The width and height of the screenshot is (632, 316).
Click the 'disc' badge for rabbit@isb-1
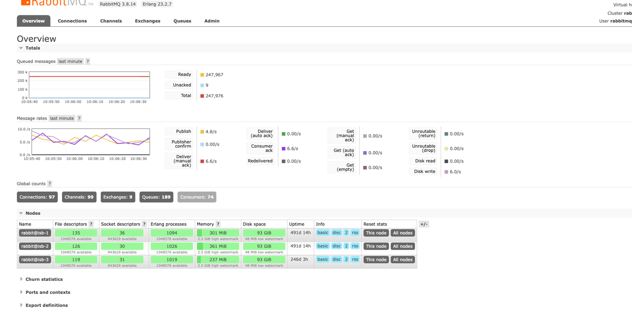[x=336, y=233]
